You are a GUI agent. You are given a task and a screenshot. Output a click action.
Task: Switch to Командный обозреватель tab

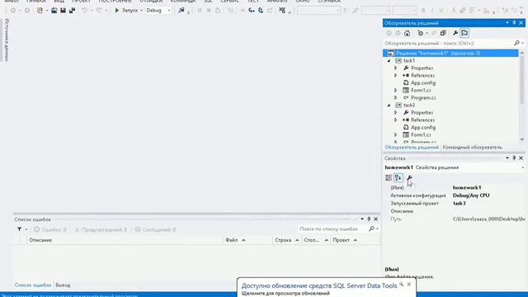coord(472,148)
